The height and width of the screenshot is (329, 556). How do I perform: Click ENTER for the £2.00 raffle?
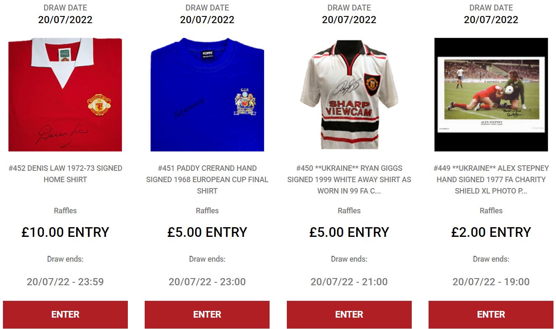[491, 314]
